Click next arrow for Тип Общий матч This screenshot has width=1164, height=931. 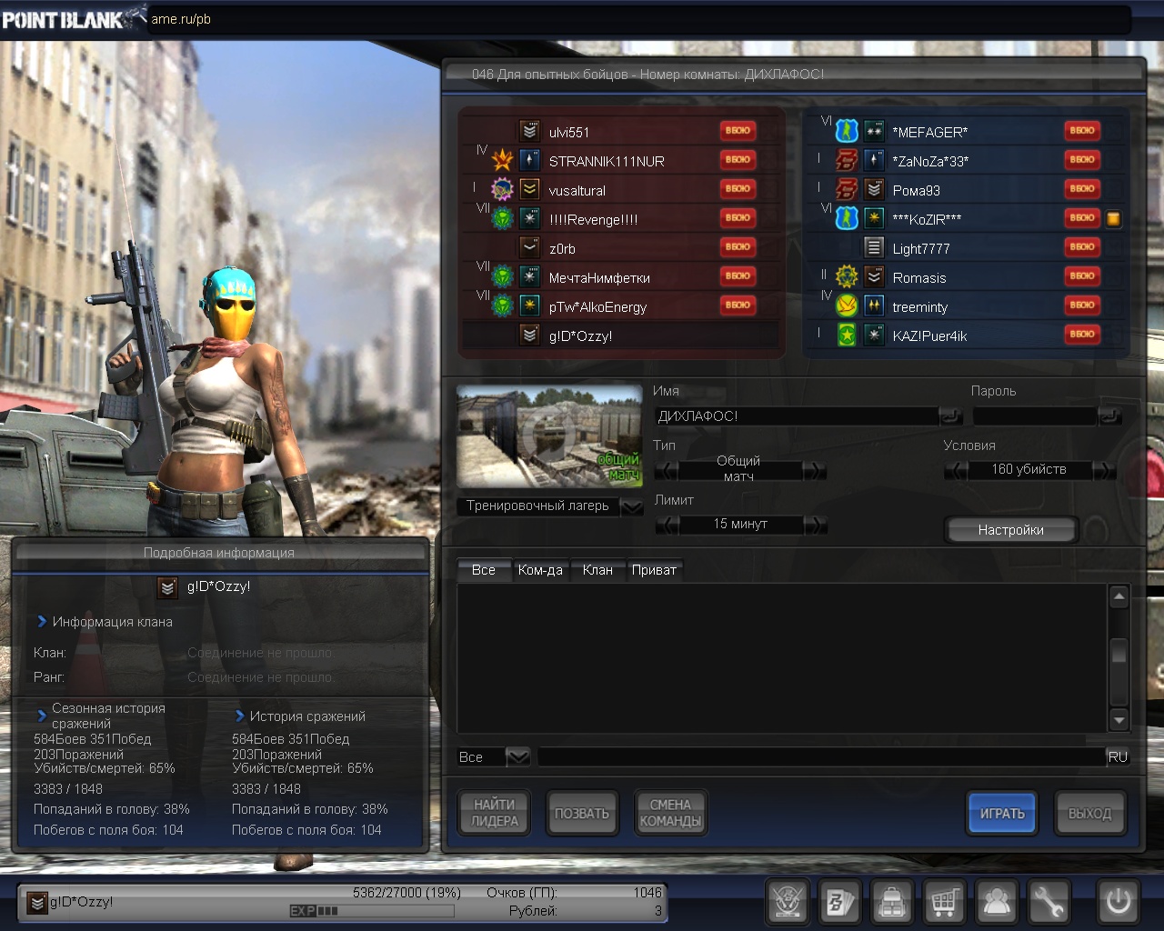[x=816, y=470]
